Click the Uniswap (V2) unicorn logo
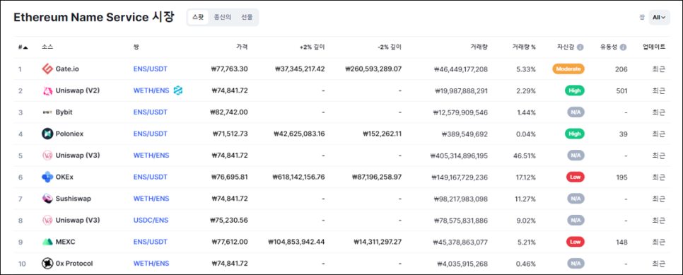This screenshot has height=275, width=683. point(47,90)
